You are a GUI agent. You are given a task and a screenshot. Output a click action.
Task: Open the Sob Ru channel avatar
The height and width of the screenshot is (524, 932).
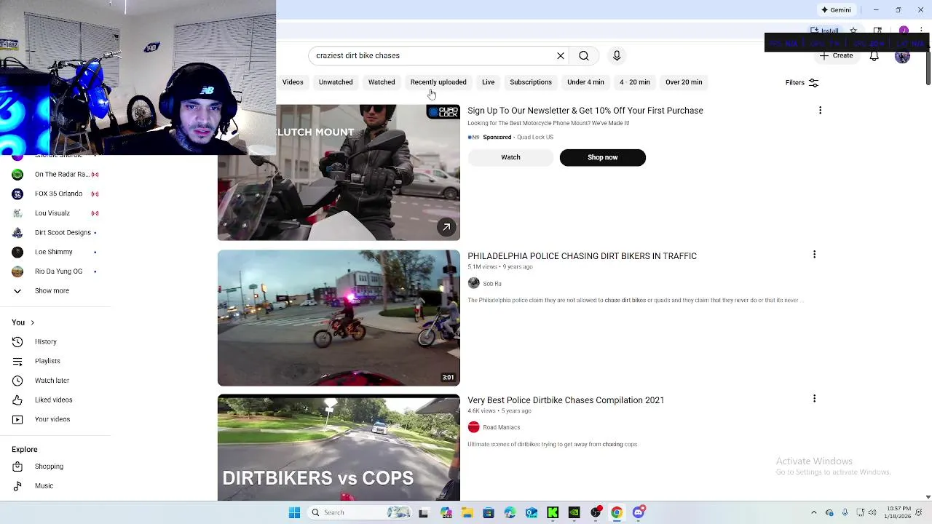coord(474,283)
